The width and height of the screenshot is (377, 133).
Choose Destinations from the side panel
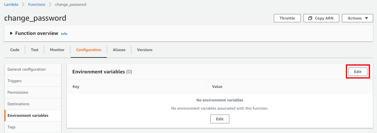tap(18, 104)
